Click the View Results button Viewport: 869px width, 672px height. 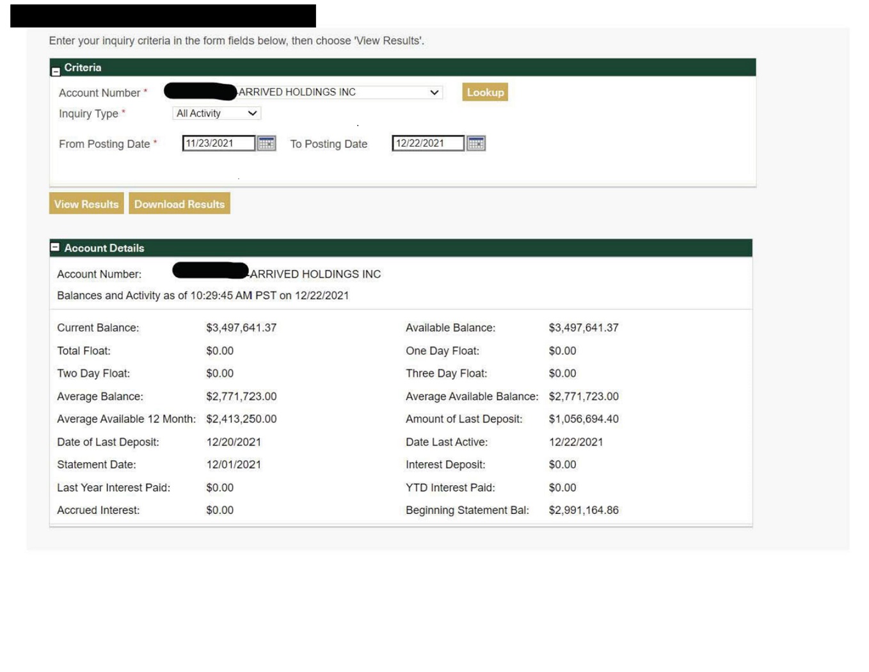tap(86, 204)
